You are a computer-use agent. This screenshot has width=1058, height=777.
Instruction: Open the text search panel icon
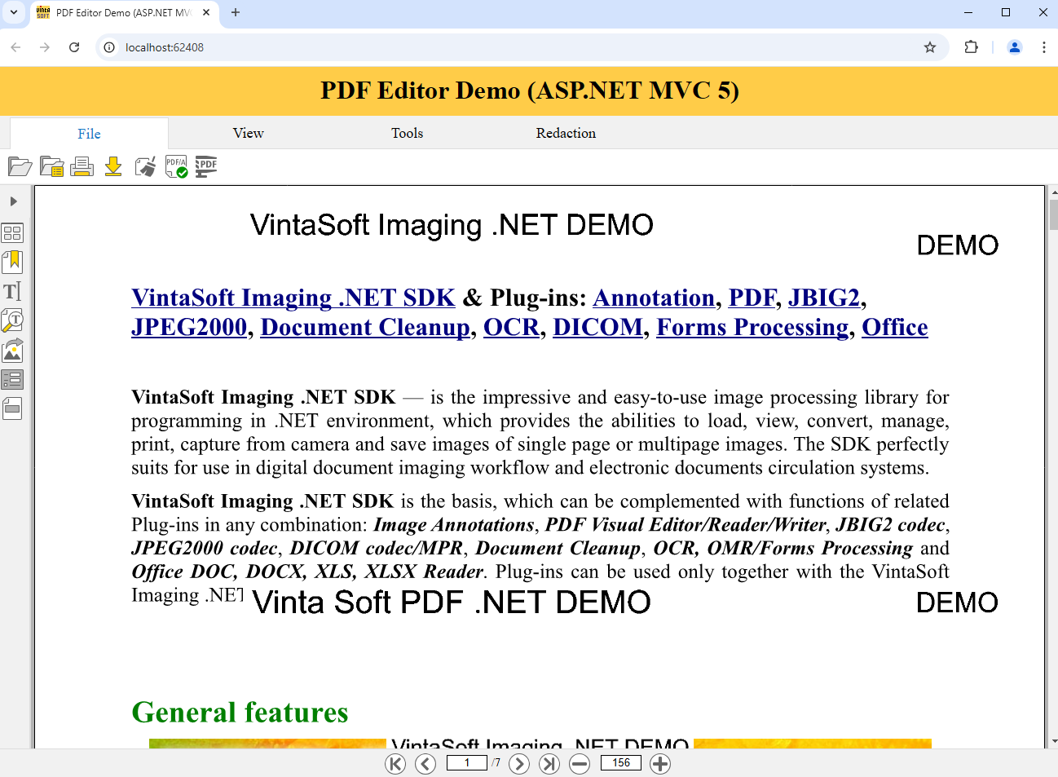12,320
